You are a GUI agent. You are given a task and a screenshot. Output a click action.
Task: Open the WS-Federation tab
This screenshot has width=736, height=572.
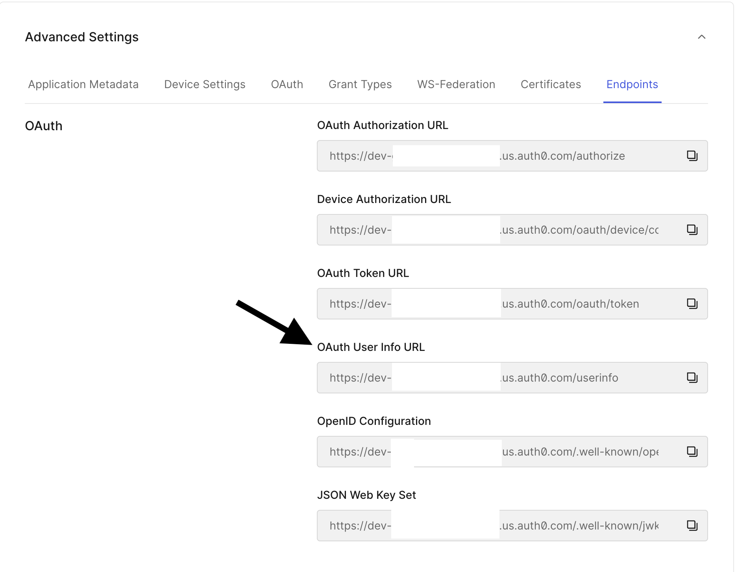(x=456, y=84)
